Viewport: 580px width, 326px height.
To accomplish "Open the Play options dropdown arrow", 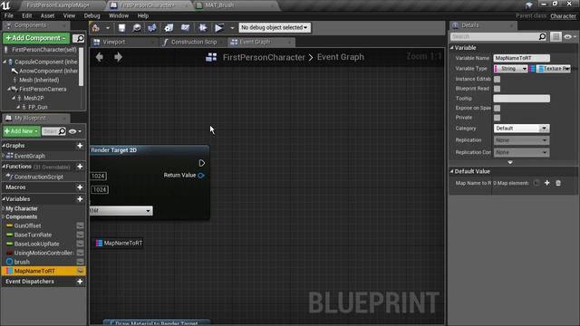I will point(232,28).
